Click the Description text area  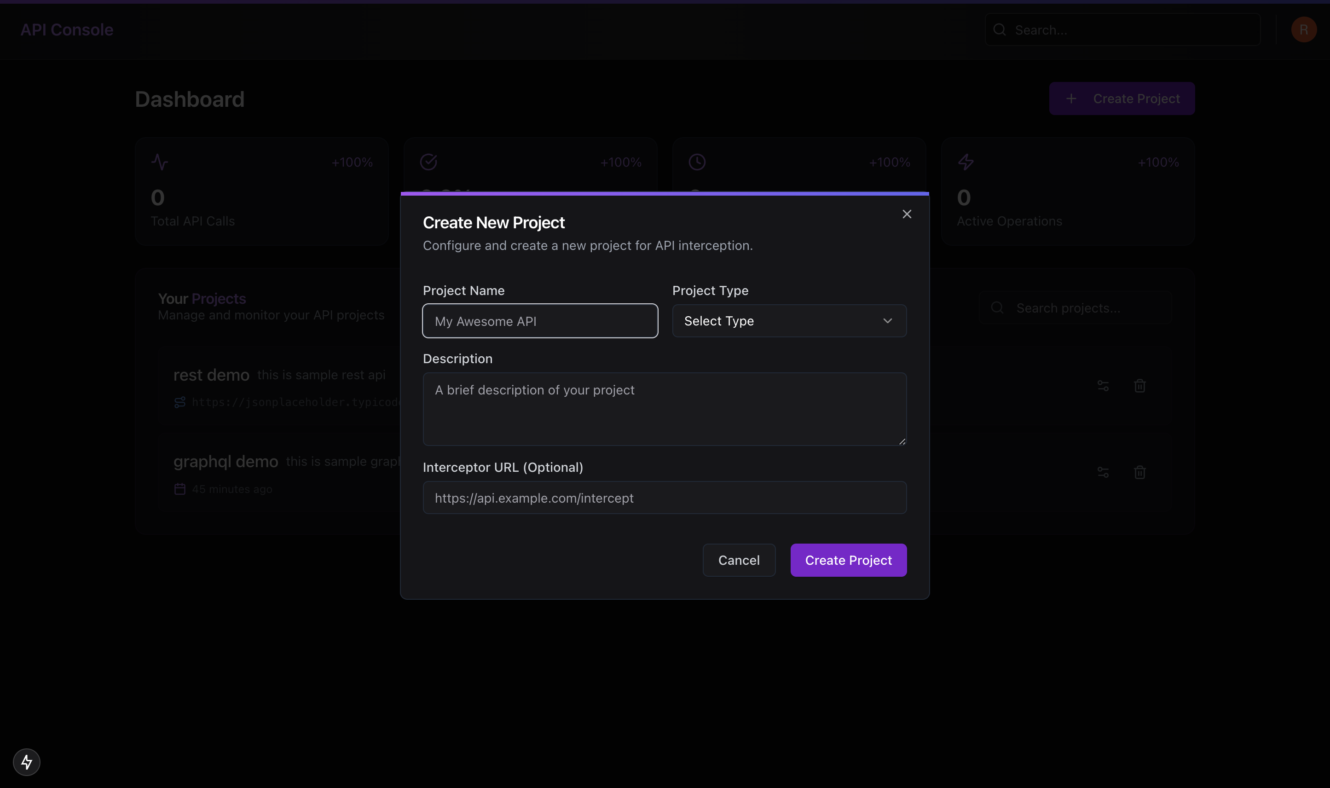664,409
